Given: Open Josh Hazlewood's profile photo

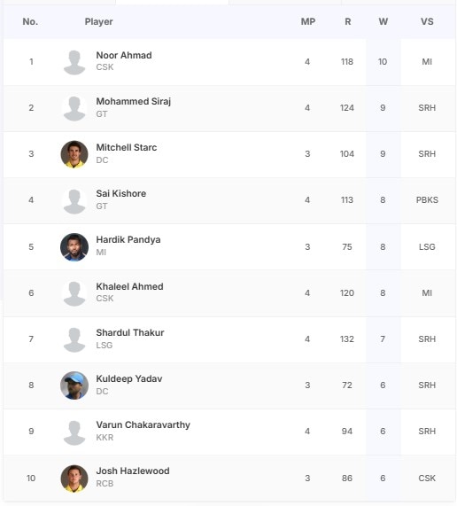Looking at the screenshot, I should coord(74,479).
